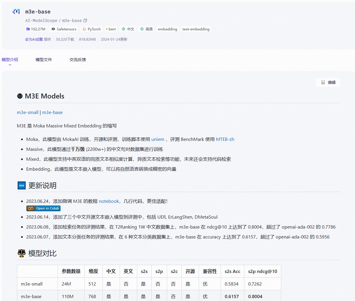This screenshot has height=301, width=355.
Task: Click the s2s Acc column header
Action: click(232, 271)
